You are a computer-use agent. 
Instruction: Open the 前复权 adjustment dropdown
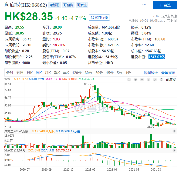(171, 79)
